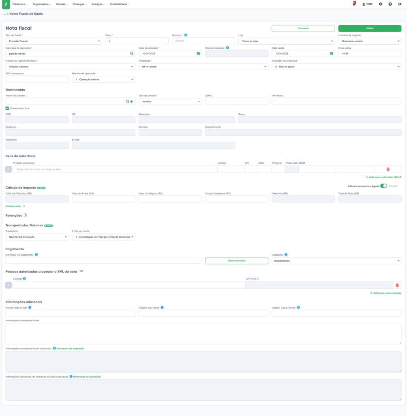Open the Tipo de Saída dropdown
The width and height of the screenshot is (407, 416).
54,41
